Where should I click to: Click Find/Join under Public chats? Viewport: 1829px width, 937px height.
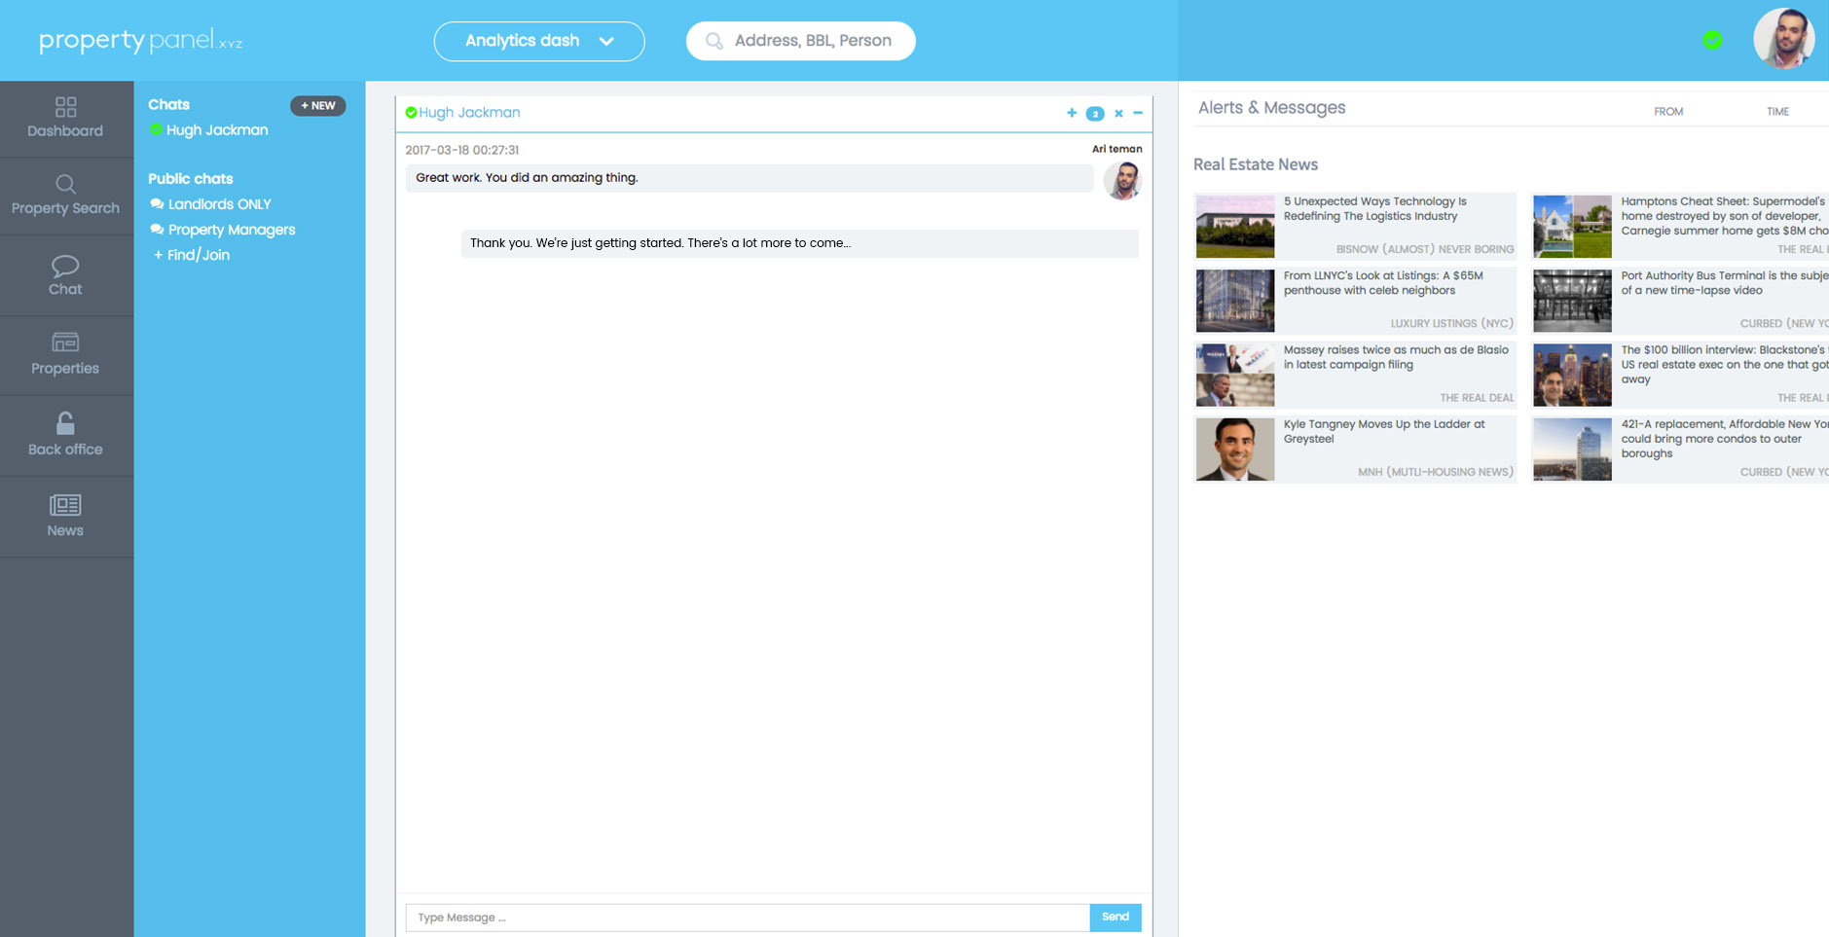(x=198, y=255)
